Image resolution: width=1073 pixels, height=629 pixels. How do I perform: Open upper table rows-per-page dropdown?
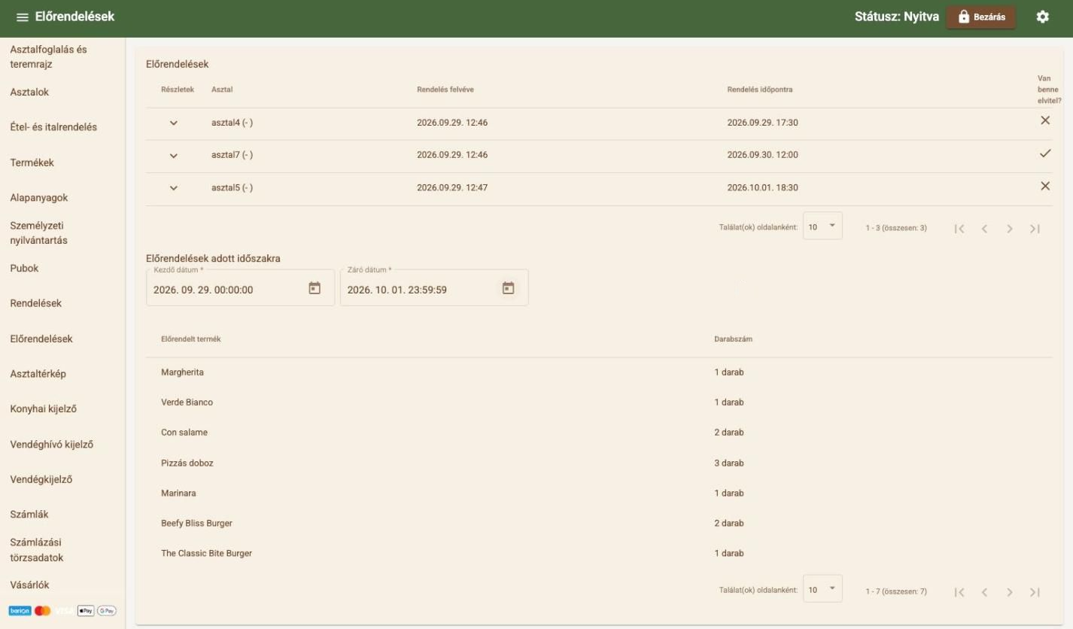click(822, 226)
